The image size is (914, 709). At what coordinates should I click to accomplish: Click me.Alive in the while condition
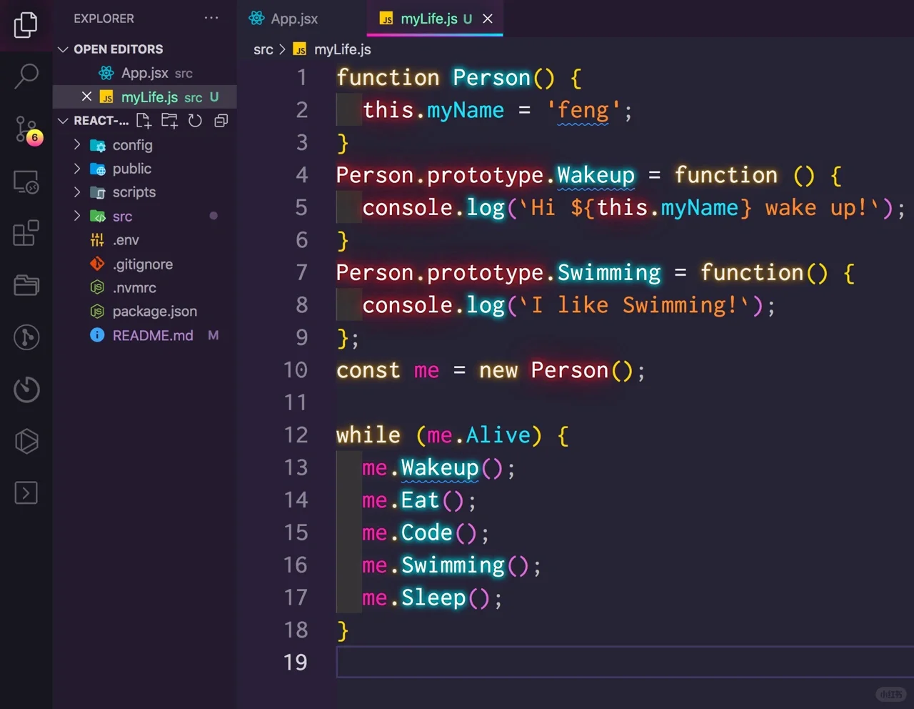point(479,435)
